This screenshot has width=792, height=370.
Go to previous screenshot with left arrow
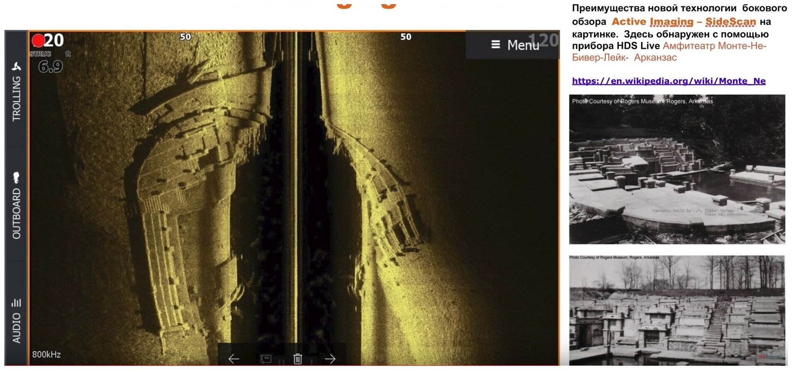[x=234, y=359]
